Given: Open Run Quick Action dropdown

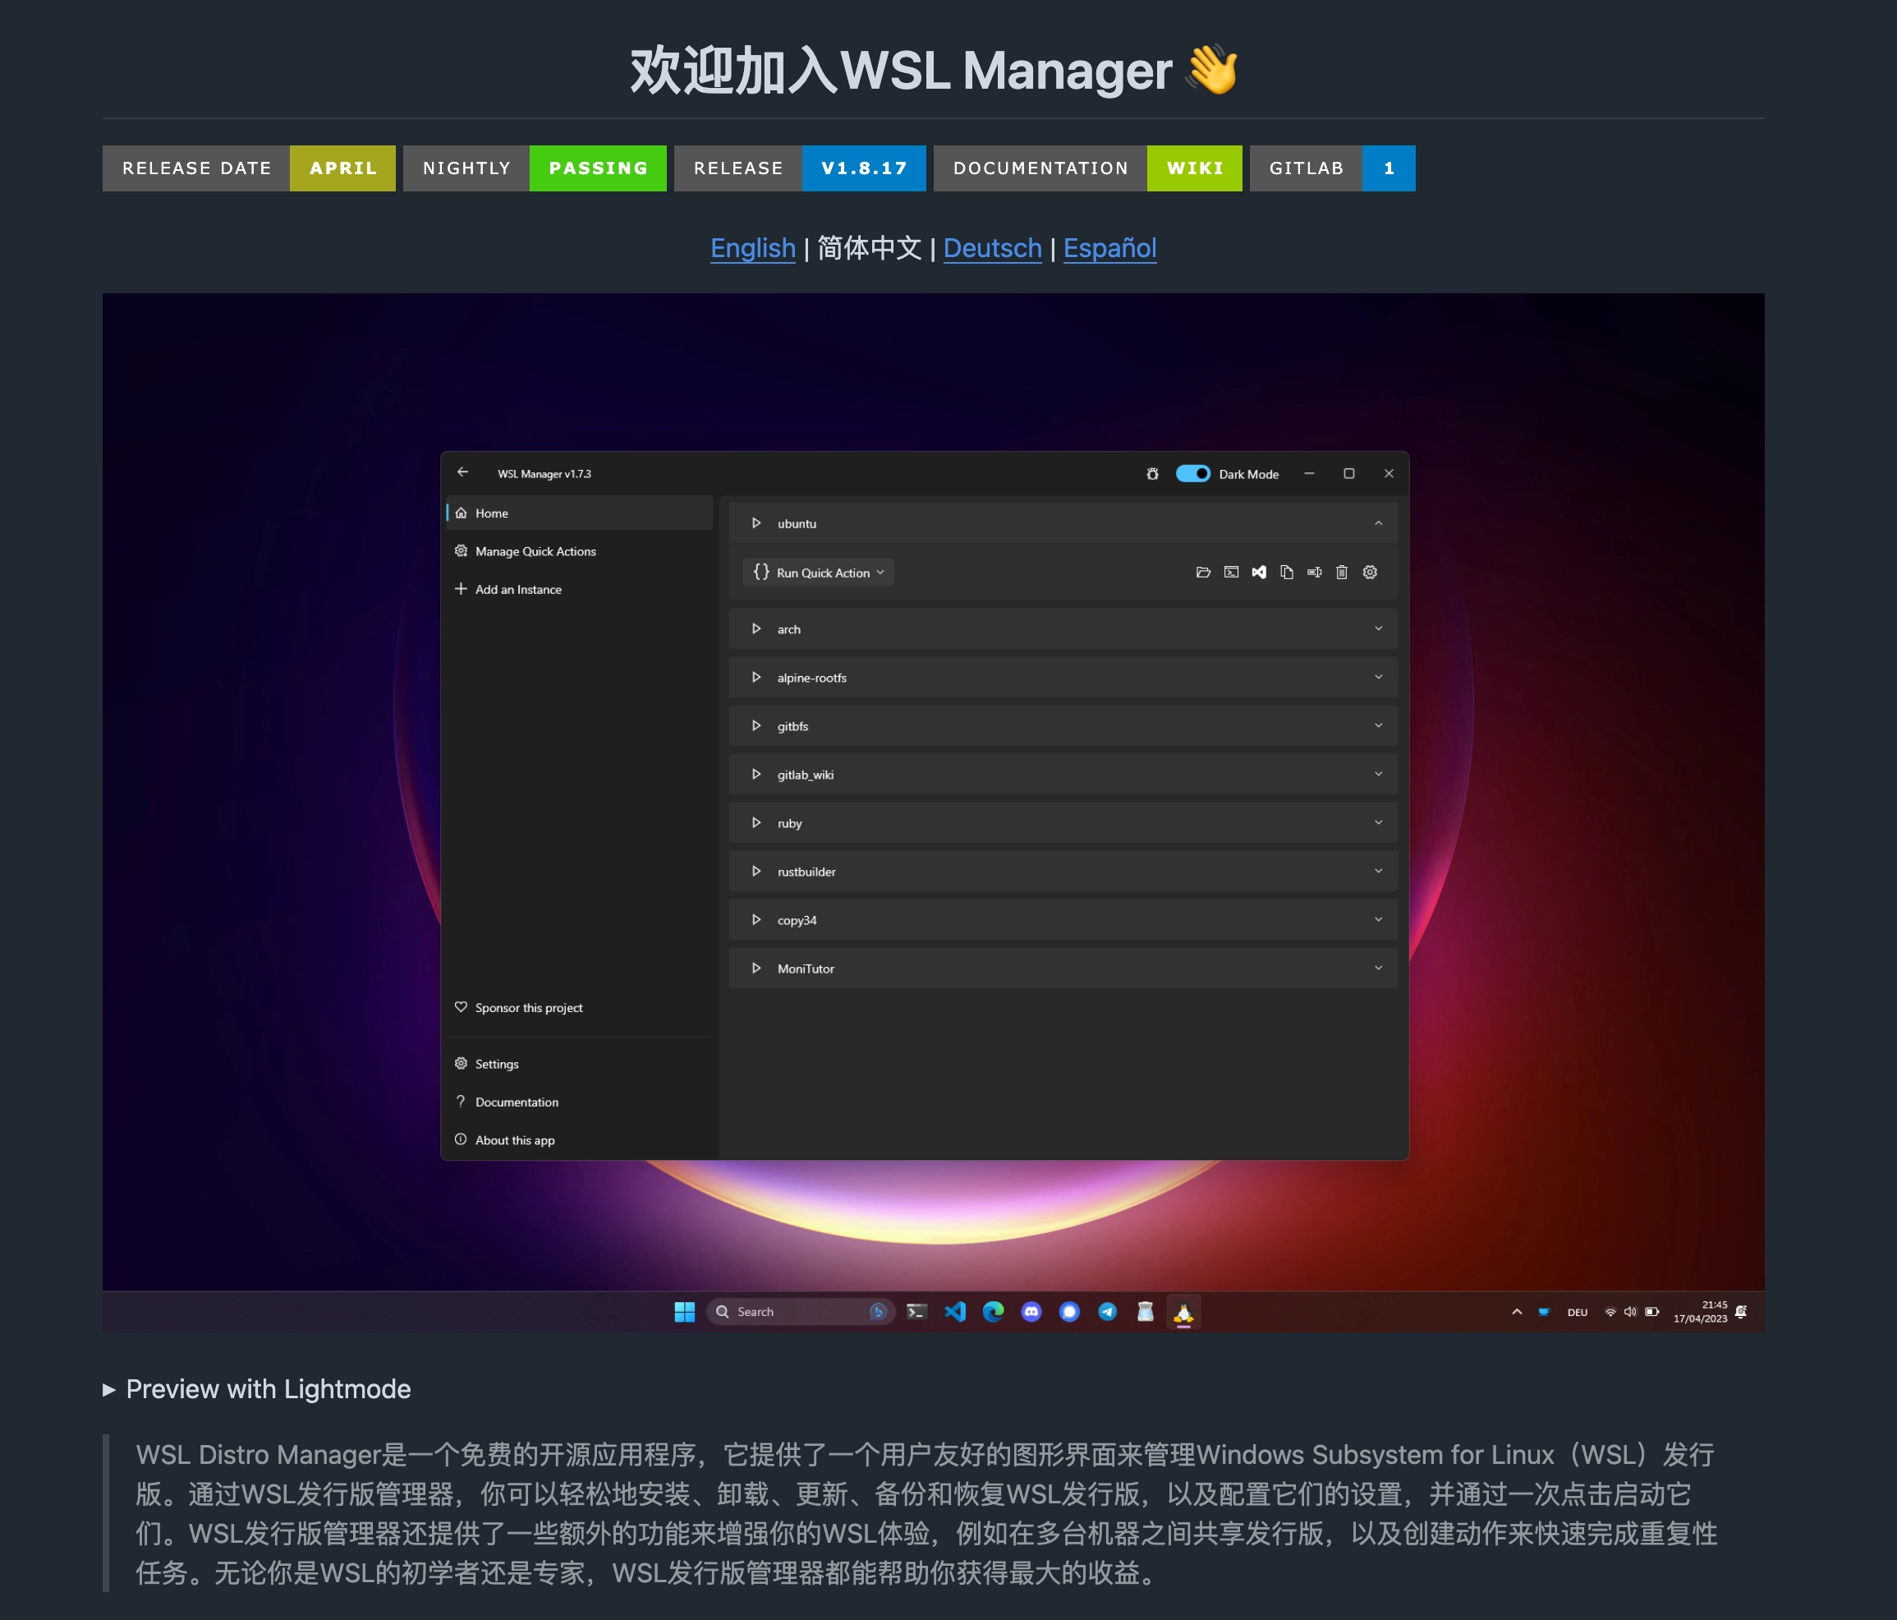Looking at the screenshot, I should pyautogui.click(x=819, y=573).
